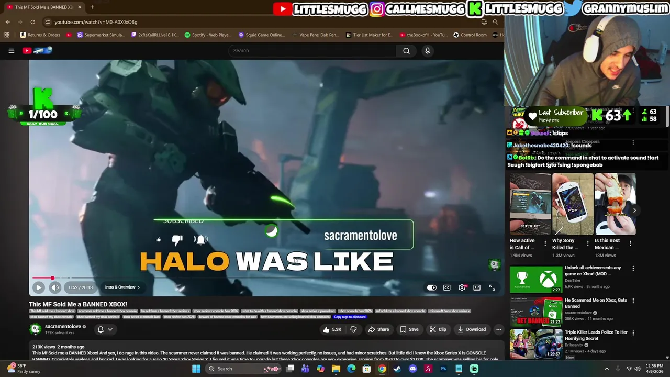Create a clip with the Clip button

[x=438, y=329]
